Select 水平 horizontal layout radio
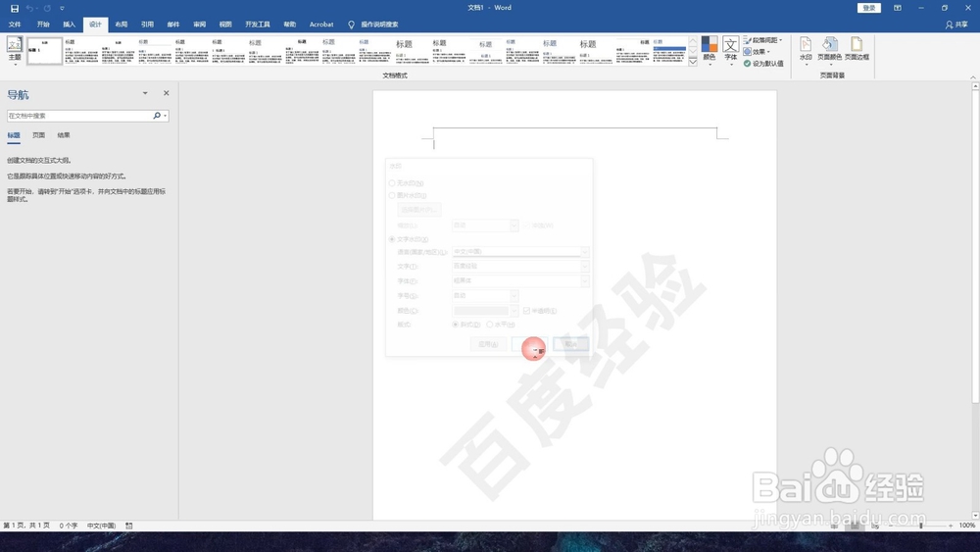Image resolution: width=980 pixels, height=552 pixels. pyautogui.click(x=490, y=325)
